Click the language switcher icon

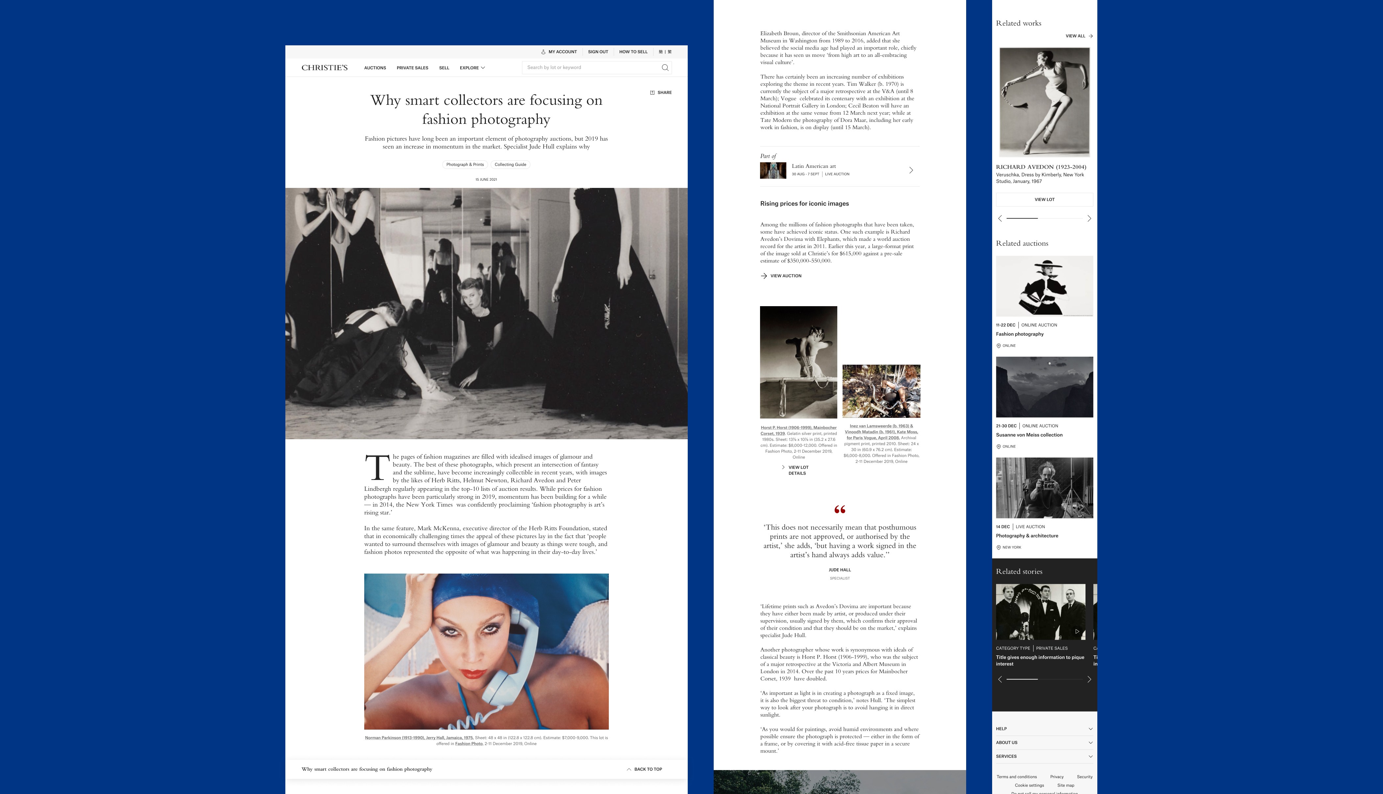[665, 52]
